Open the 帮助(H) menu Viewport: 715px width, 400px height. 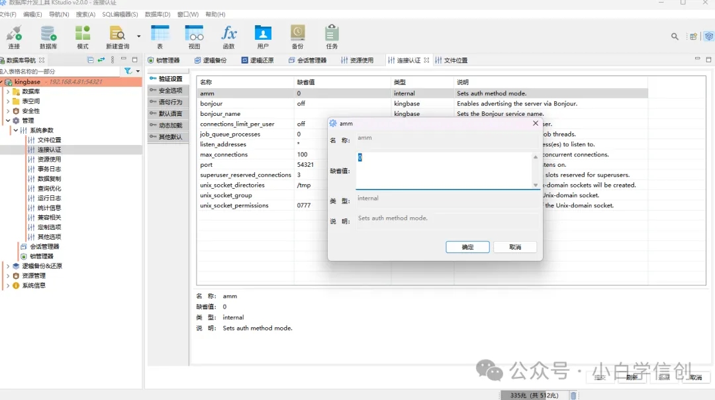(x=215, y=14)
